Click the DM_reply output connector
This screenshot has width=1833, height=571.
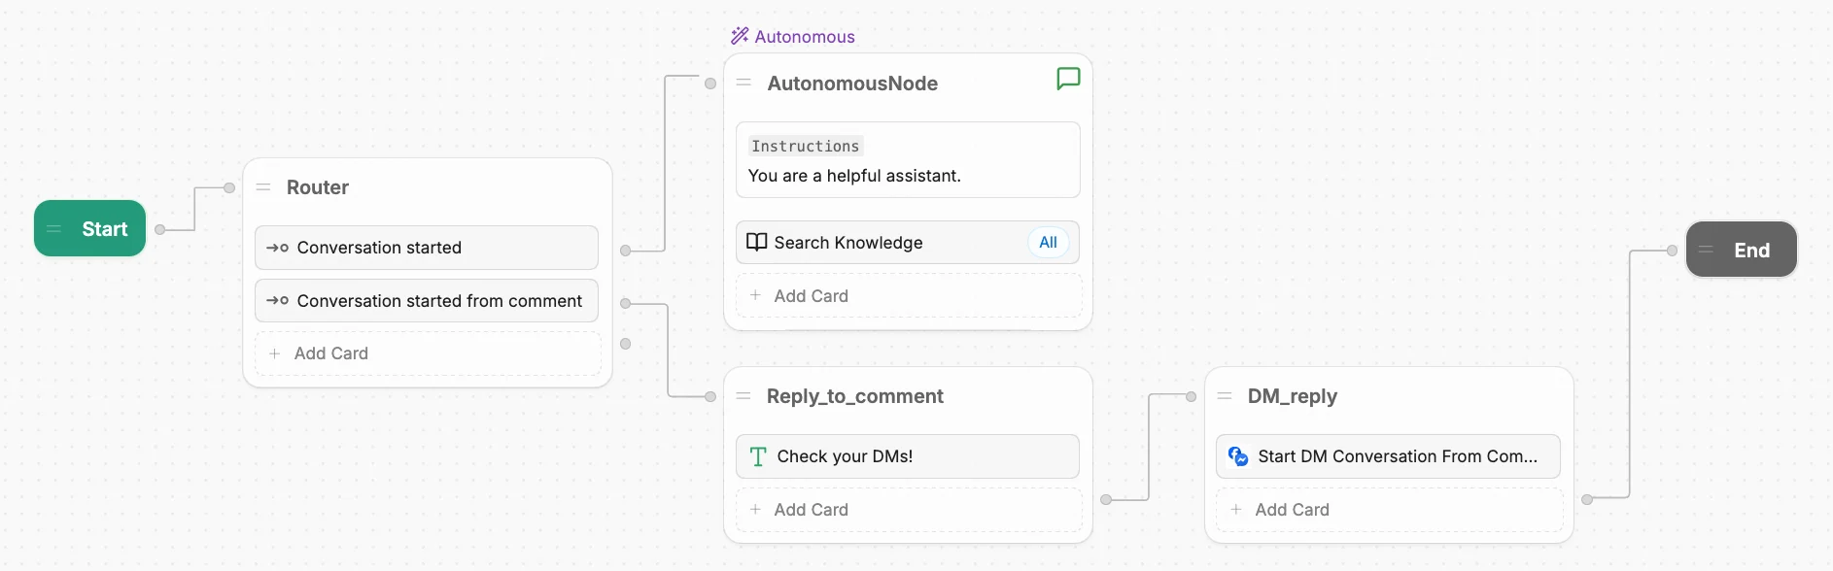tap(1587, 500)
